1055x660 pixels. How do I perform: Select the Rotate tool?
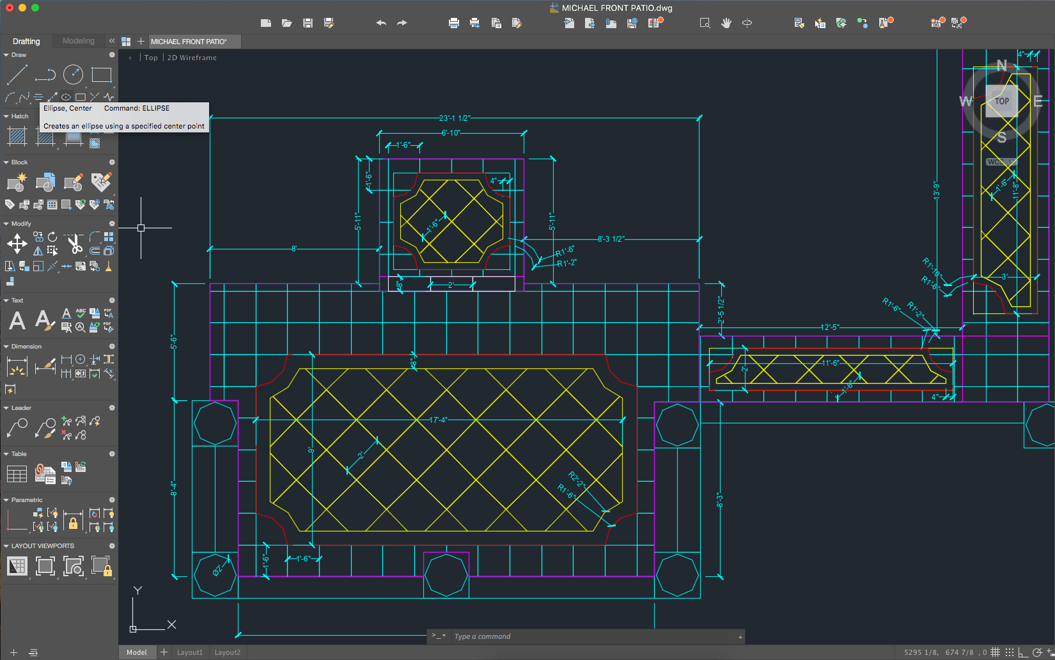click(52, 237)
